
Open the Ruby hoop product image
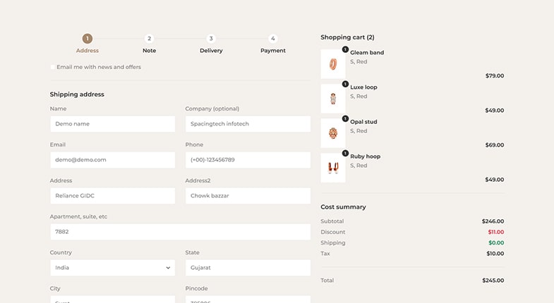332,168
